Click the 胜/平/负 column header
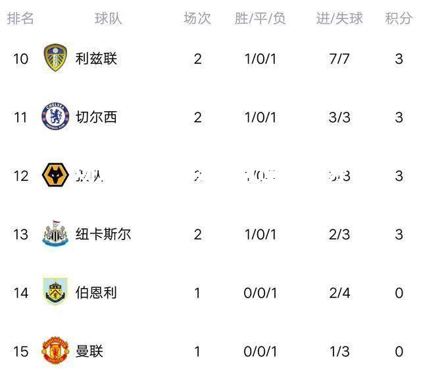 (x=260, y=18)
